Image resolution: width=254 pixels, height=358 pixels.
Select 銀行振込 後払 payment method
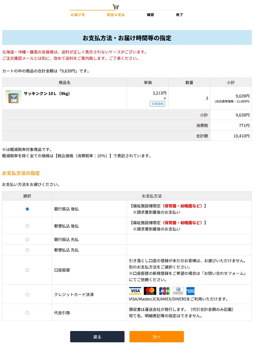point(27,209)
